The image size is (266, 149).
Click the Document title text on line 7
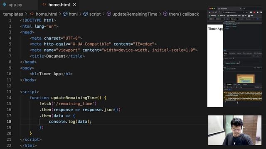(56, 56)
